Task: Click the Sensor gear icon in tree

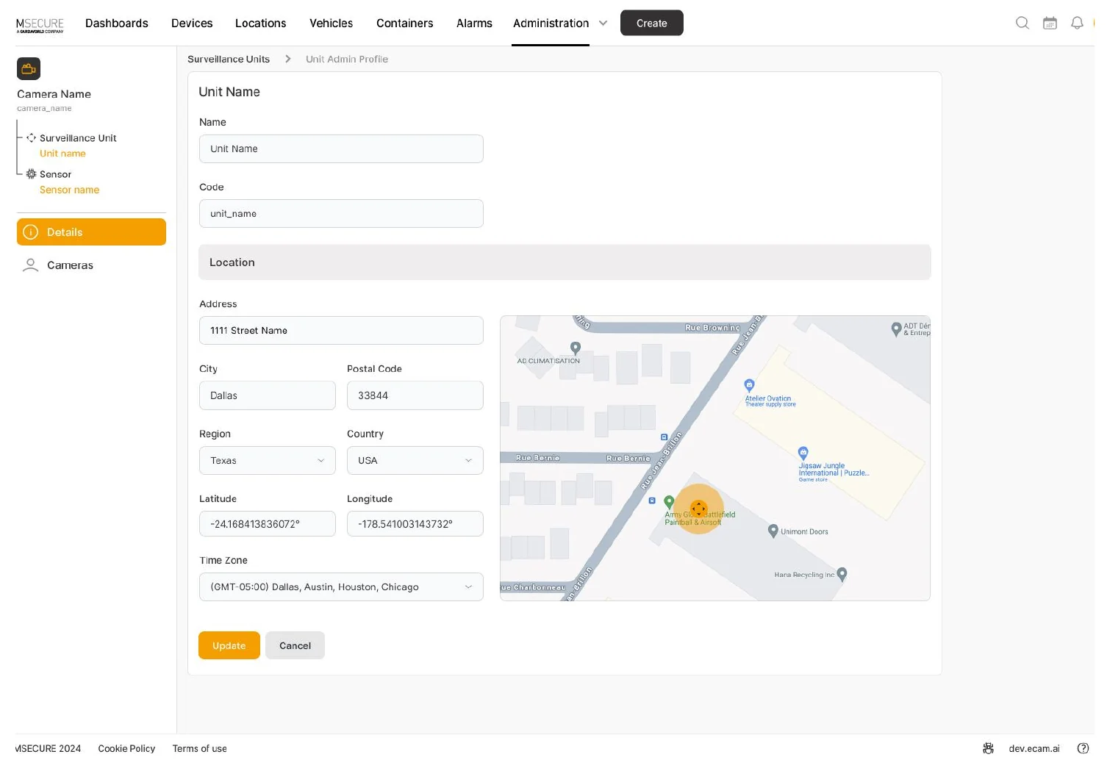Action: [31, 174]
